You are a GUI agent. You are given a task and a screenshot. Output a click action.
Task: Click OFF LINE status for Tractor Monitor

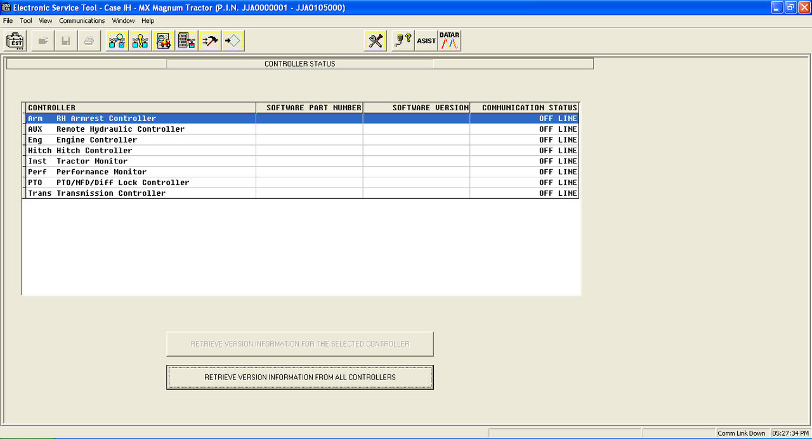click(x=558, y=162)
